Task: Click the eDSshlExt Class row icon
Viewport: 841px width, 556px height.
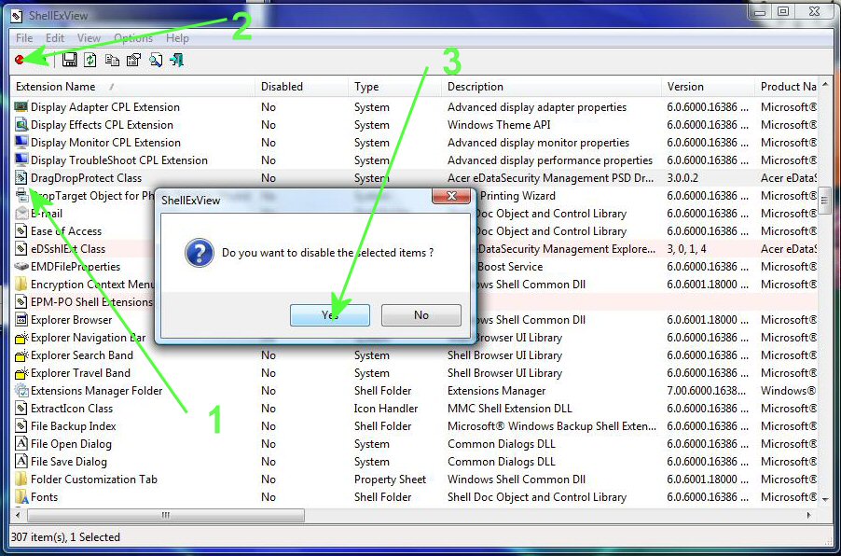Action: (x=21, y=248)
